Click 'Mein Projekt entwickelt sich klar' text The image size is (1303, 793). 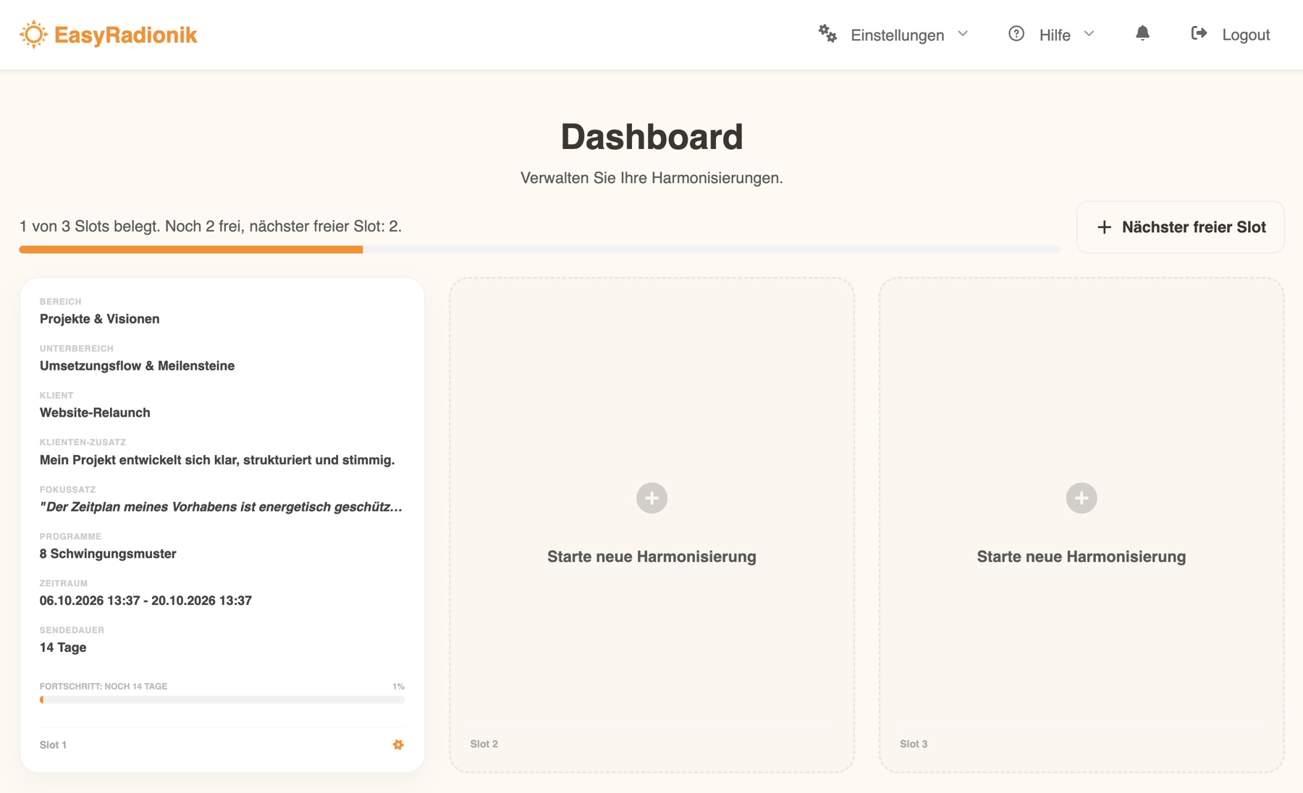tap(217, 460)
